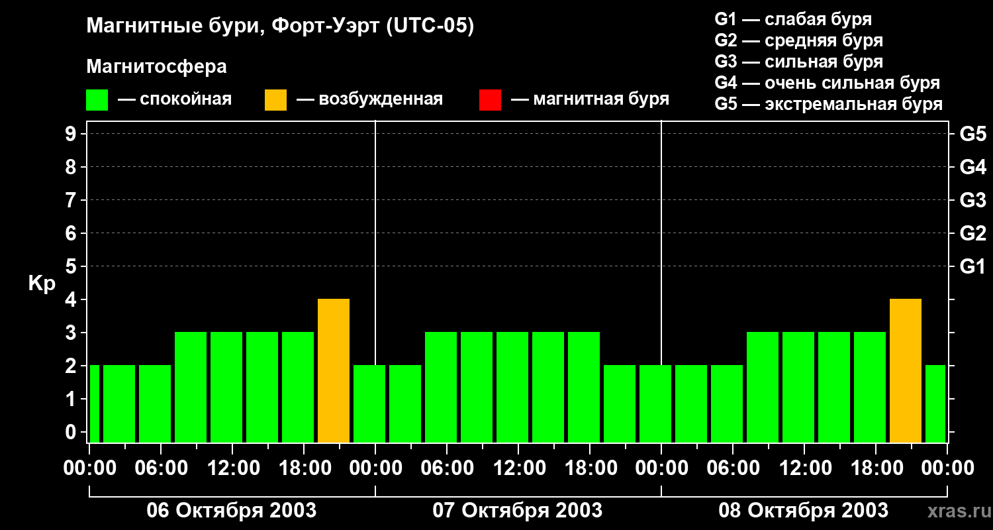Click the date label "06 Октября 2003"
993x530 pixels.
coord(231,511)
